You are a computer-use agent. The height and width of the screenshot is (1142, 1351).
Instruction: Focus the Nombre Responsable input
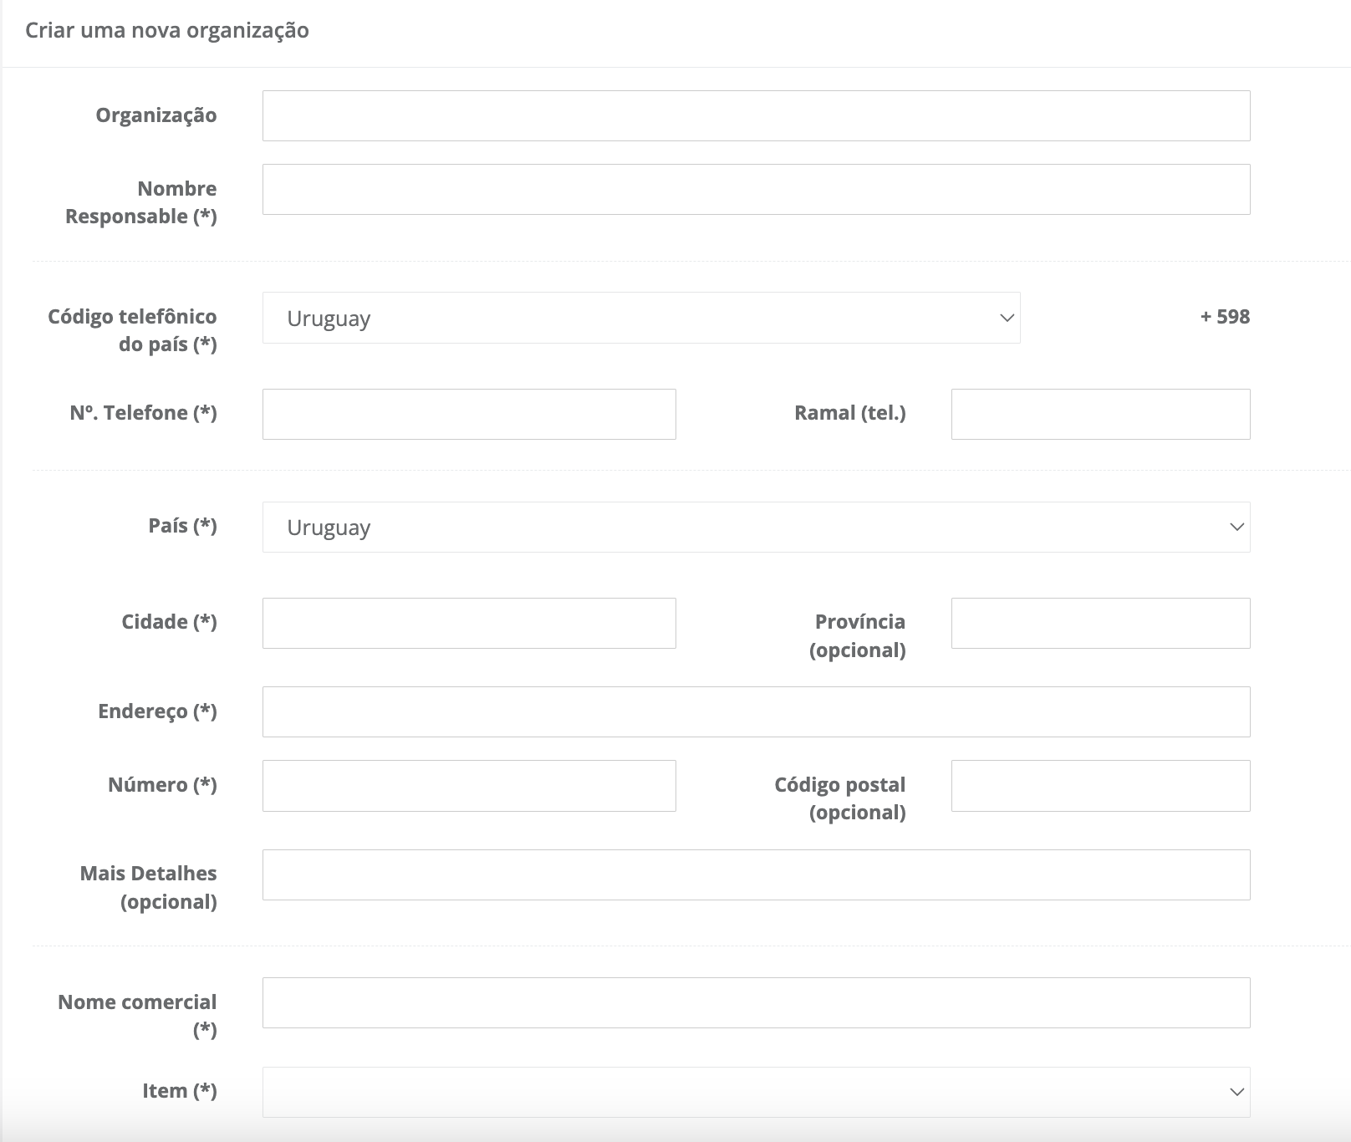[x=756, y=189]
